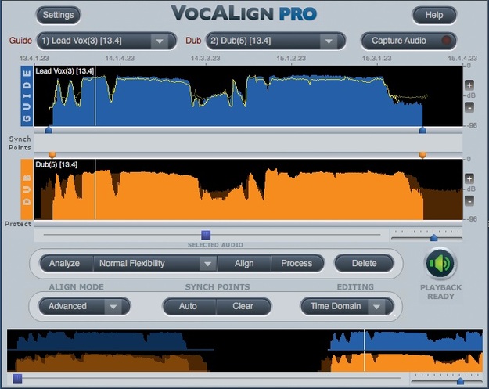Open the Settings panel
The height and width of the screenshot is (389, 489).
[x=59, y=15]
